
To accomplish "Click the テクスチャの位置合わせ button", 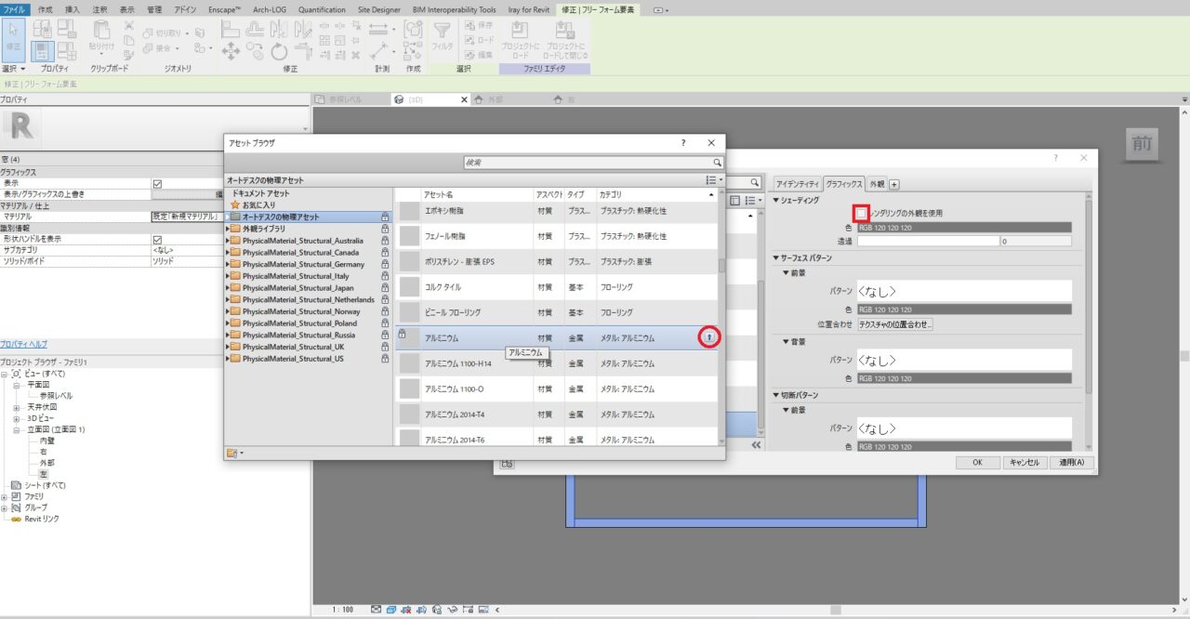I will coord(895,324).
